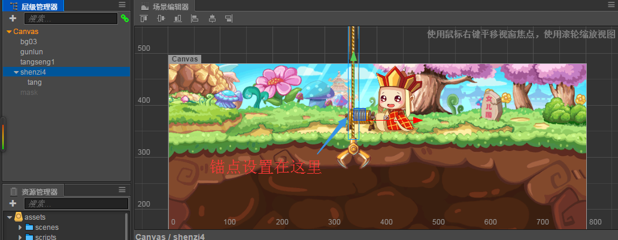Click the scenes folder icon
The width and height of the screenshot is (618, 240).
[x=29, y=227]
